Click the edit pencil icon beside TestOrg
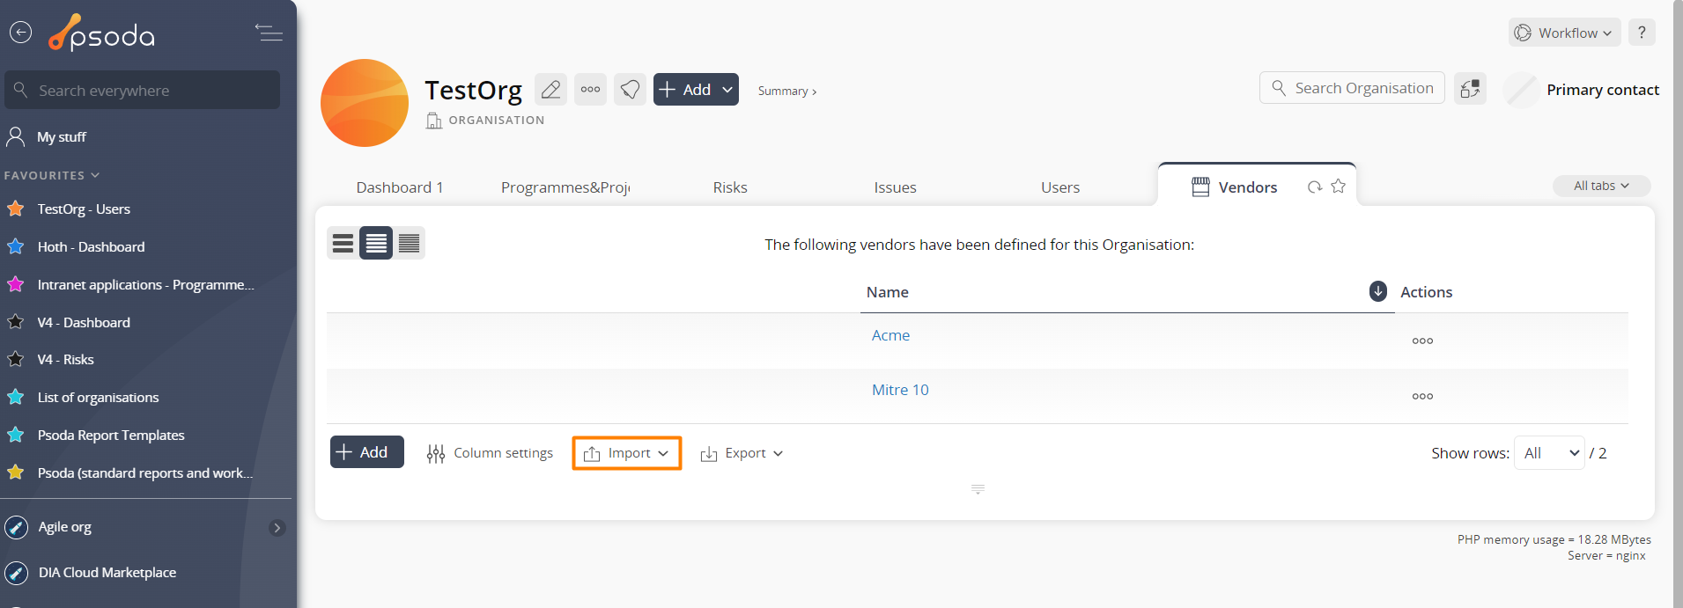Viewport: 1683px width, 608px height. pyautogui.click(x=550, y=89)
